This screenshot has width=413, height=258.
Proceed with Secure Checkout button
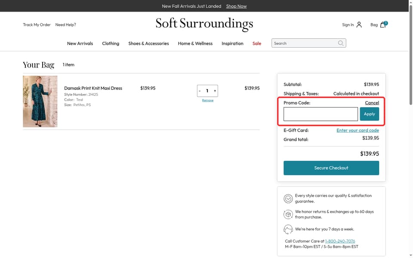pos(331,168)
